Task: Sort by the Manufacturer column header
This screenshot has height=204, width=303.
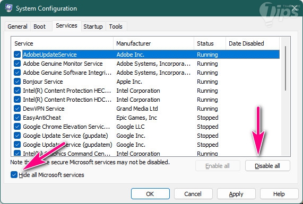Action: pyautogui.click(x=154, y=43)
